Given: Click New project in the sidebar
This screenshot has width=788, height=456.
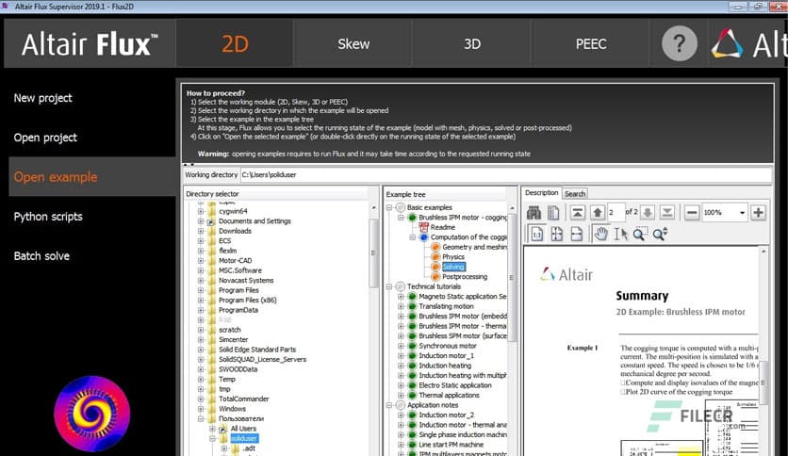Looking at the screenshot, I should coord(42,98).
